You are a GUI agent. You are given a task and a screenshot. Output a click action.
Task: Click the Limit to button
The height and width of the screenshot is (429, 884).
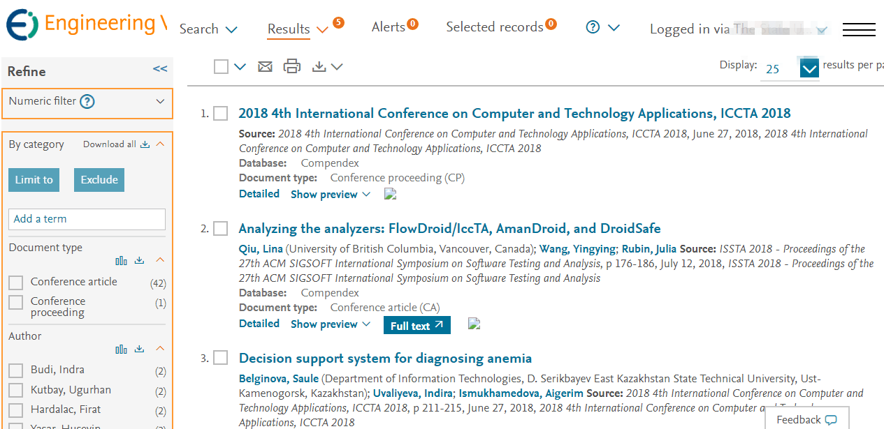pos(34,180)
